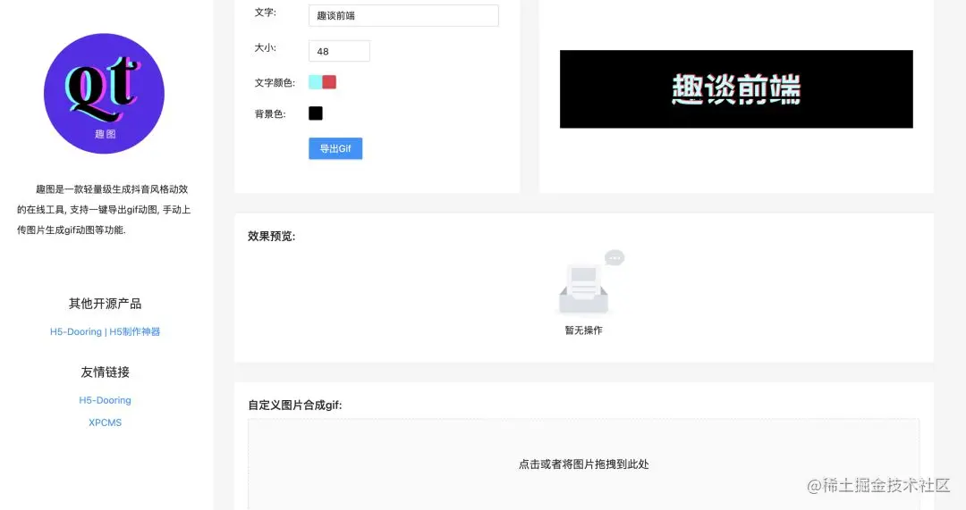Open the H5-Dooring | H5制作神器 link
The width and height of the screenshot is (966, 510).
(x=105, y=331)
